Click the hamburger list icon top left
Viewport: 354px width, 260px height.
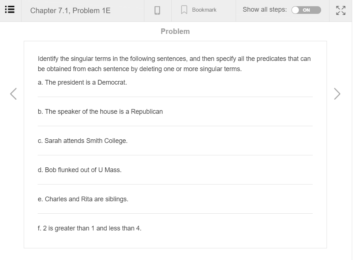coord(10,10)
